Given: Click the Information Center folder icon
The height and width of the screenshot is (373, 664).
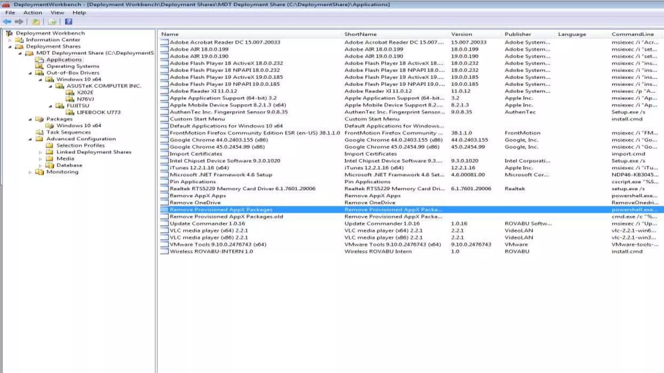Looking at the screenshot, I should click(x=19, y=40).
